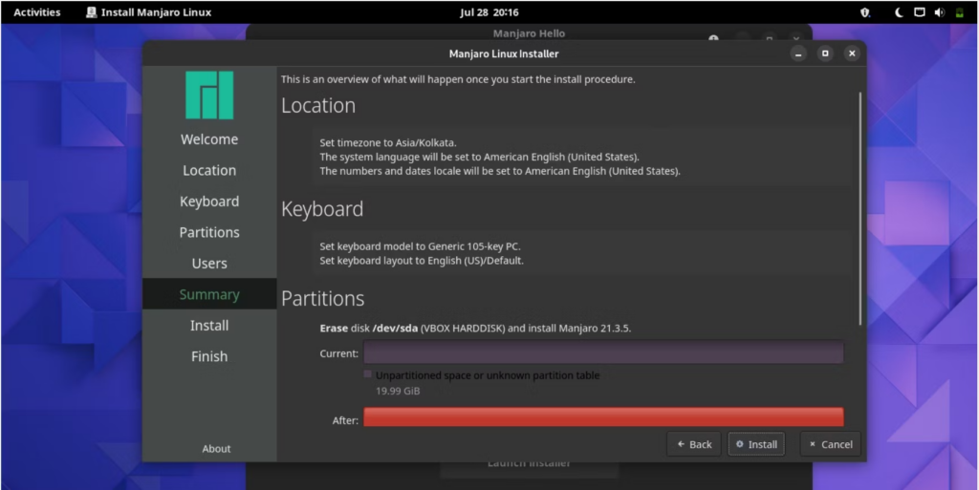Switch to the Partitions step
Image resolution: width=979 pixels, height=490 pixels.
(x=209, y=232)
